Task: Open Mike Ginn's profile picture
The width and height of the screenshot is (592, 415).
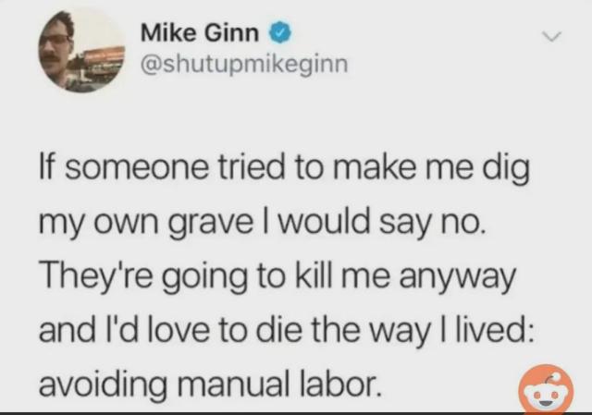Action: click(x=81, y=50)
